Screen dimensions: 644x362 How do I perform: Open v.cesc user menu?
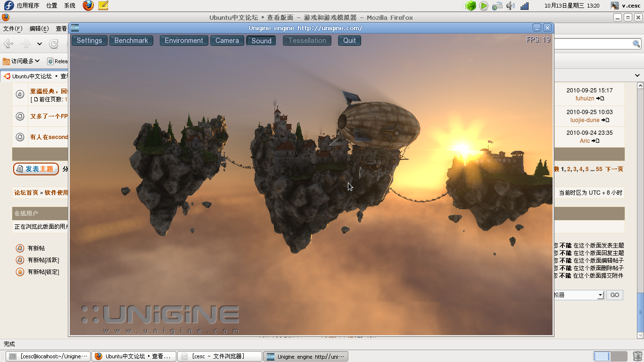point(625,6)
